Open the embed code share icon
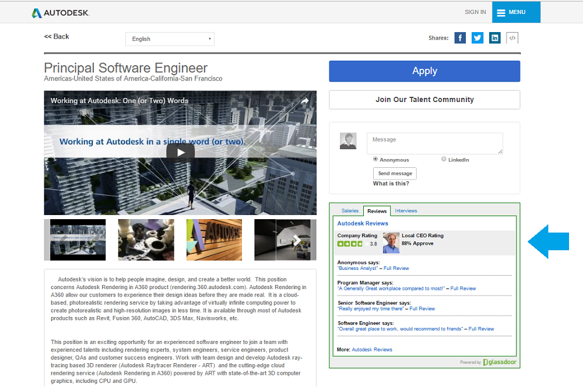583x387 pixels. tap(512, 38)
